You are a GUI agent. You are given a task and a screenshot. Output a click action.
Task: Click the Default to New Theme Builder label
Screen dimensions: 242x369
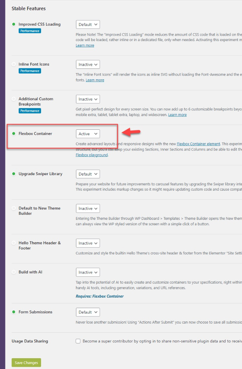(x=40, y=210)
